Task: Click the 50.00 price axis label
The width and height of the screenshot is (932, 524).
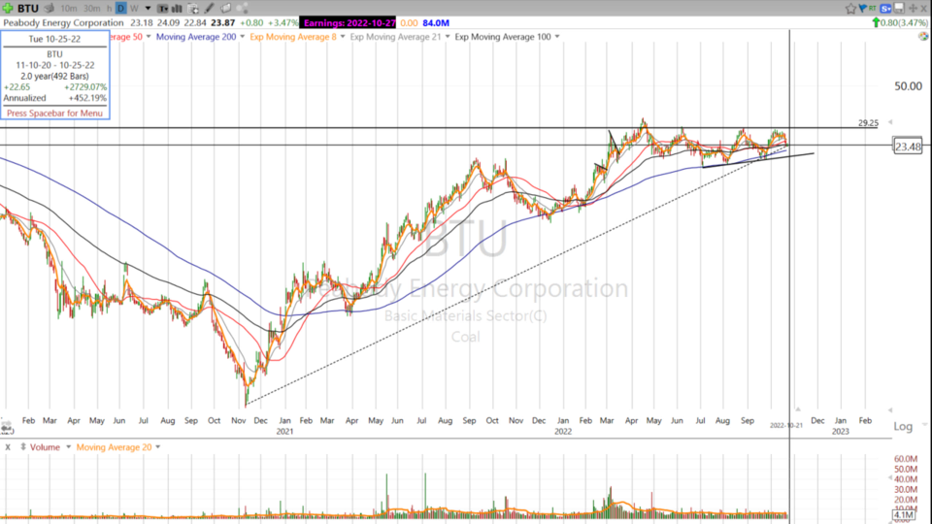Action: pyautogui.click(x=908, y=86)
